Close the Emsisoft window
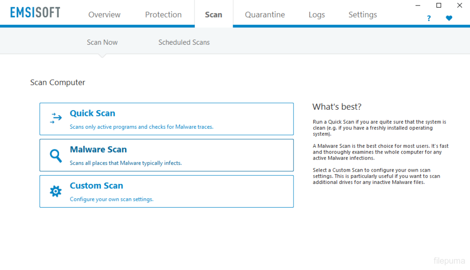Image resolution: width=470 pixels, height=270 pixels. (459, 5)
